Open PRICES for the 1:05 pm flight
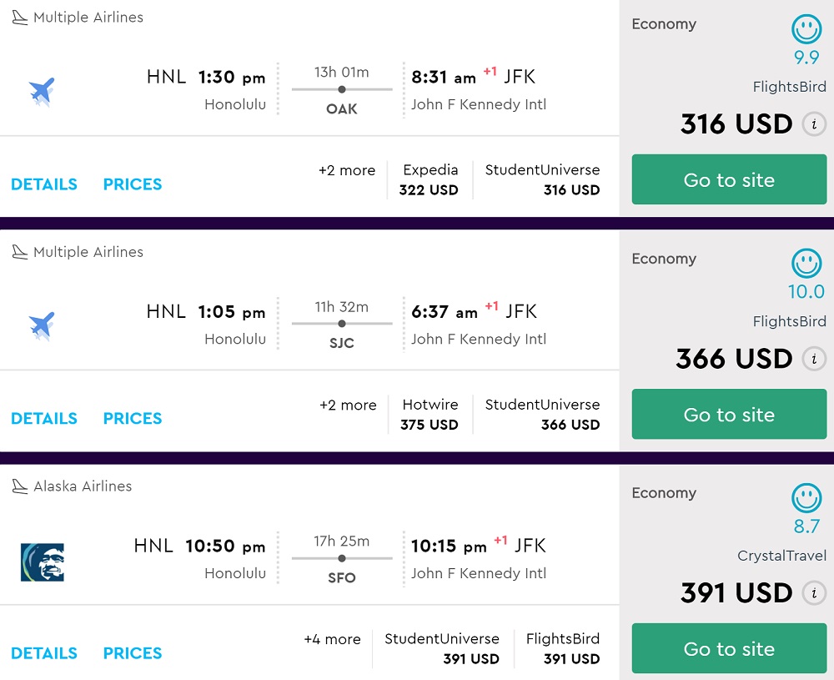 coord(133,419)
